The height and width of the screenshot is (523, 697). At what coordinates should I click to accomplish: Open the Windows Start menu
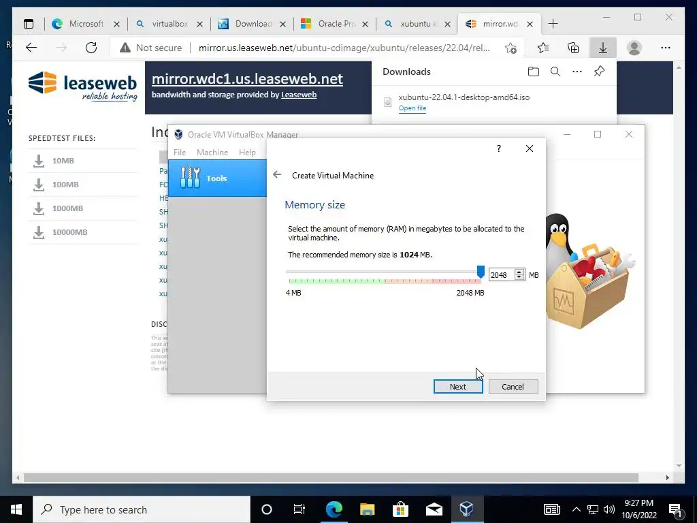tap(16, 509)
